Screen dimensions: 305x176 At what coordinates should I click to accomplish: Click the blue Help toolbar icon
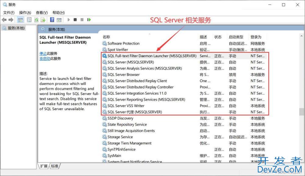52,19
